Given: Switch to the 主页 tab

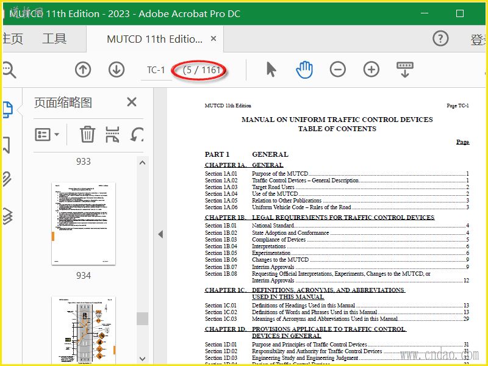Looking at the screenshot, I should tap(12, 38).
